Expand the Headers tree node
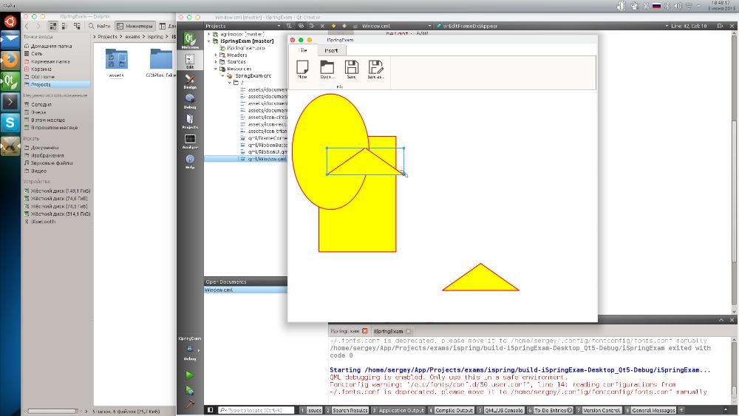The height and width of the screenshot is (416, 739). click(216, 55)
